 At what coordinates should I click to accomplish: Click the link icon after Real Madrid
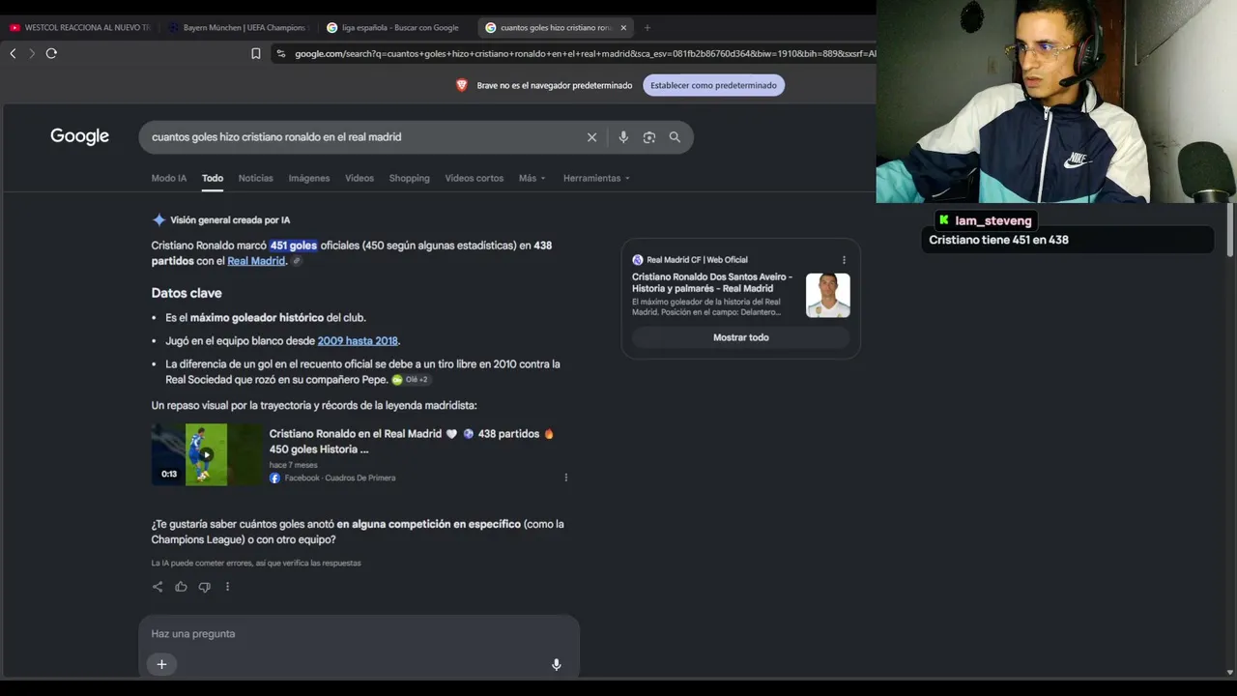(x=297, y=261)
